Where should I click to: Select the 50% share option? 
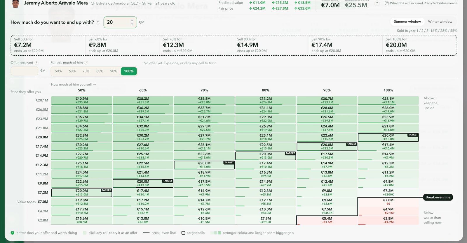coord(58,71)
